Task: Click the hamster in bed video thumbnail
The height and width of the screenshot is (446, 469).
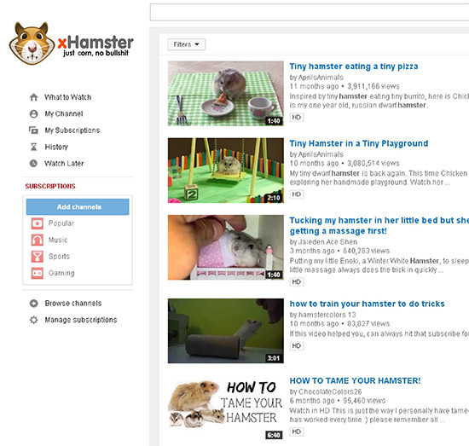Action: (x=225, y=247)
